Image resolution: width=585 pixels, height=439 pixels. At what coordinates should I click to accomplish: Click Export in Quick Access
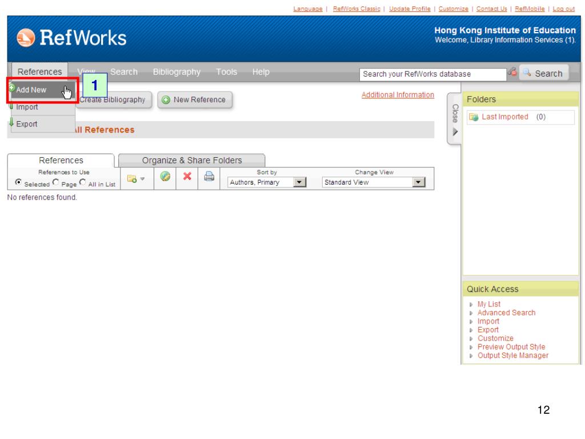[x=488, y=330]
